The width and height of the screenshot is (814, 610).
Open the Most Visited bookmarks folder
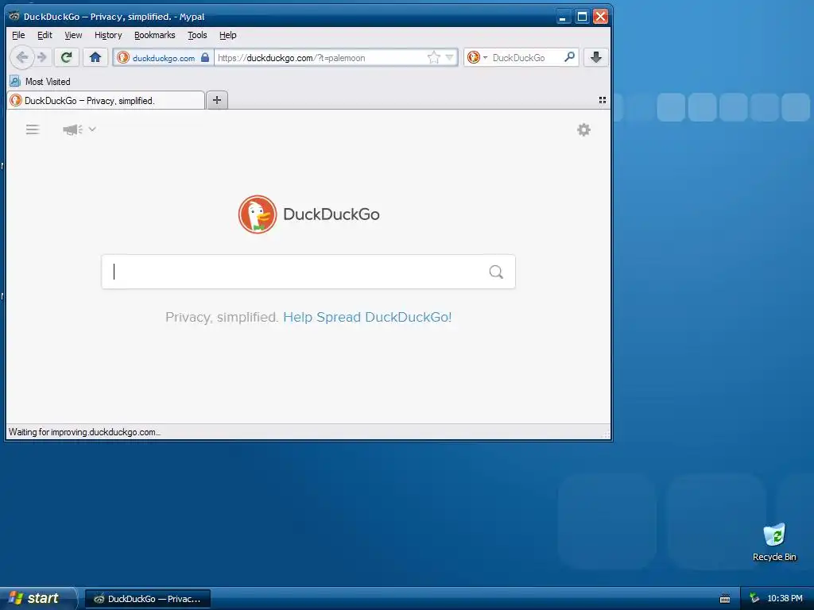pos(41,82)
